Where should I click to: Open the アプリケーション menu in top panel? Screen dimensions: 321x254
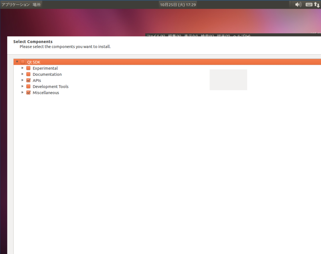[x=16, y=4]
